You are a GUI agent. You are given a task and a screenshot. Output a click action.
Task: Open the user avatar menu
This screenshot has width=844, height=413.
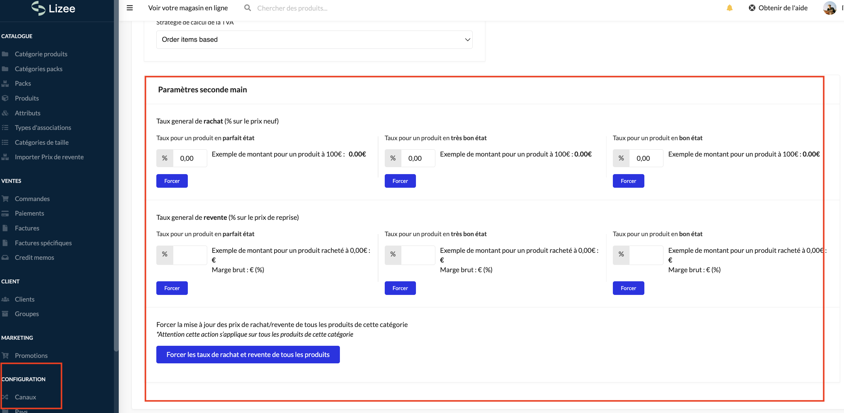pyautogui.click(x=829, y=8)
